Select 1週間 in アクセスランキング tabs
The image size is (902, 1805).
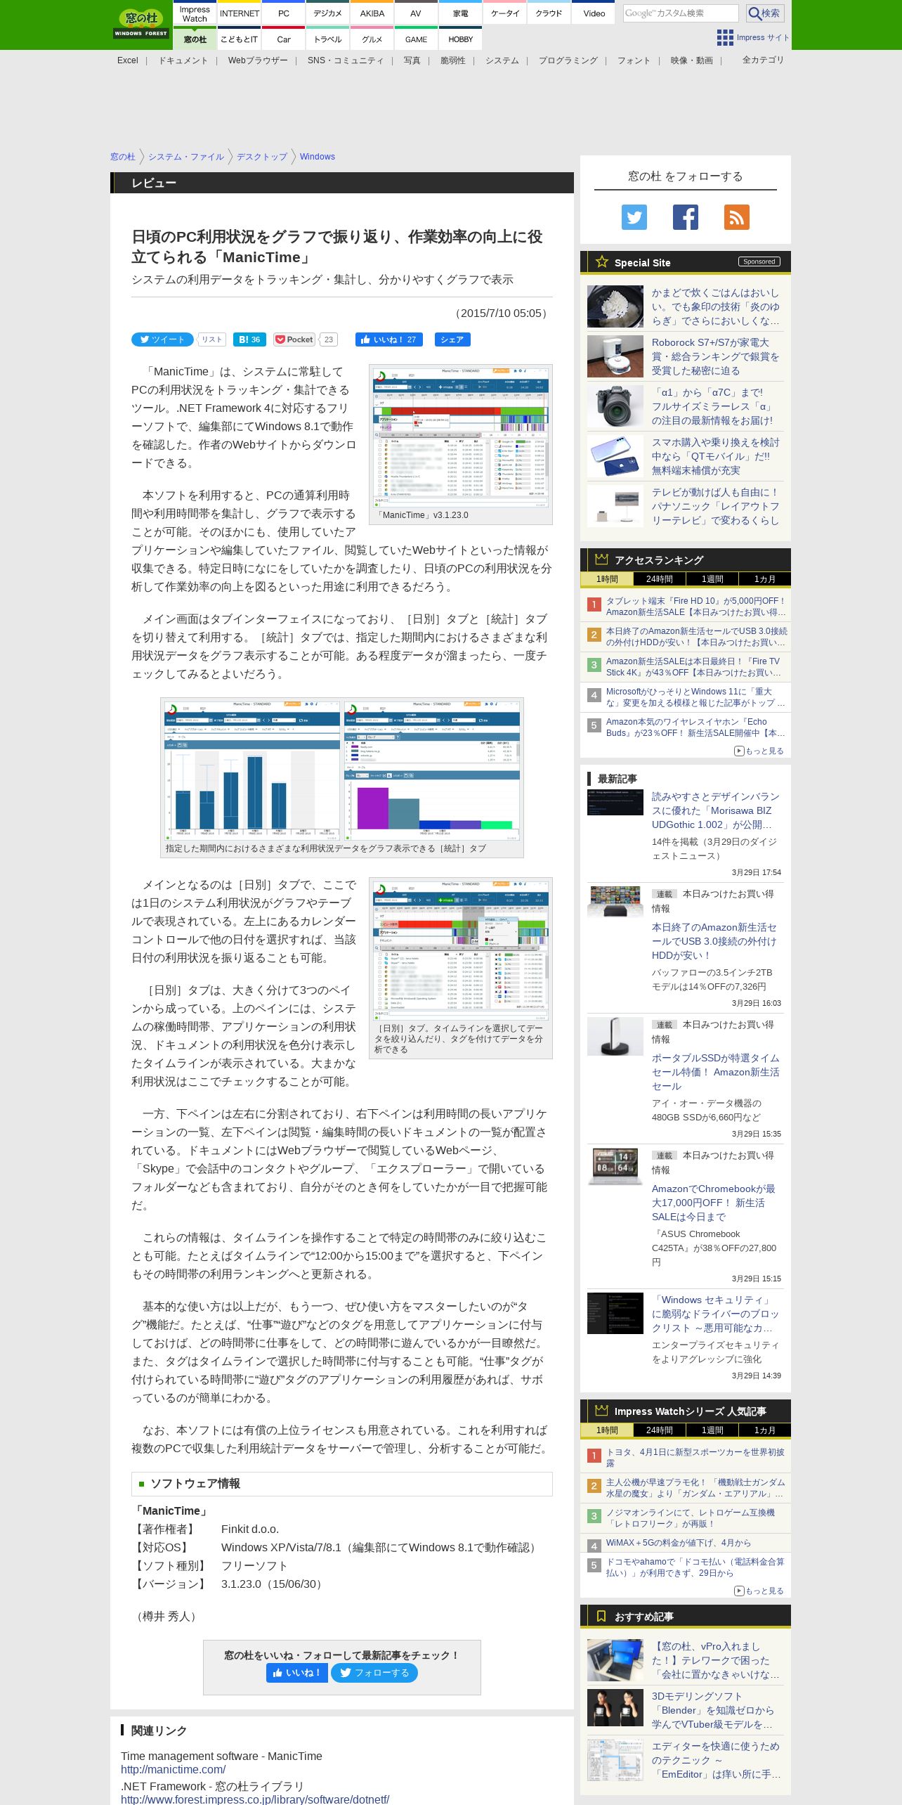[x=712, y=579]
